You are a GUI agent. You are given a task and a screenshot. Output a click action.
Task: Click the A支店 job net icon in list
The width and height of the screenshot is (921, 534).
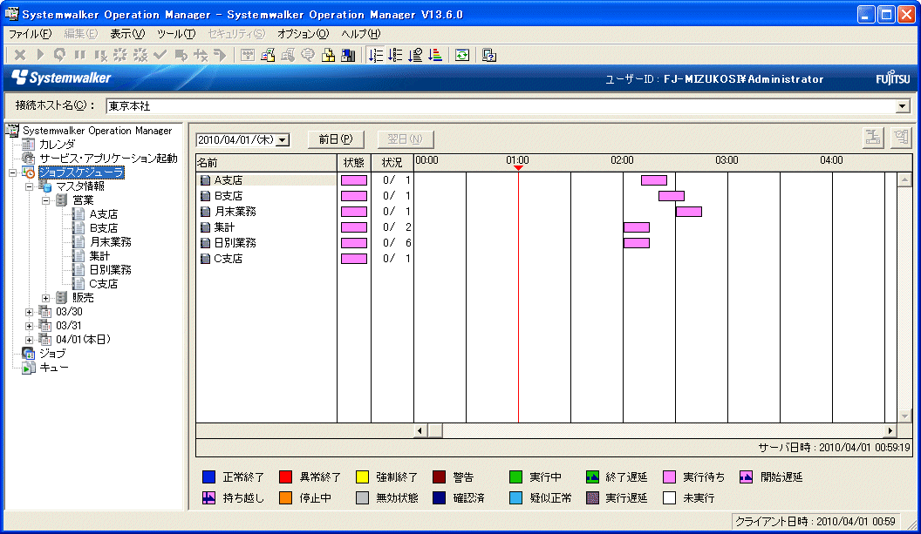[206, 180]
